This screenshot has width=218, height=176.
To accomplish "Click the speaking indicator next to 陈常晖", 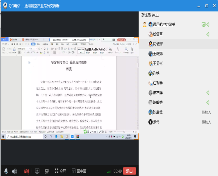I will point(208,93).
